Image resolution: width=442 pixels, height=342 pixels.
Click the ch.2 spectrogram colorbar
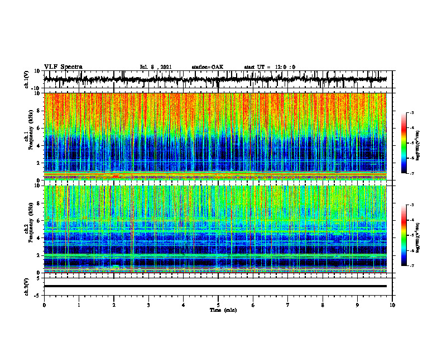(404, 235)
